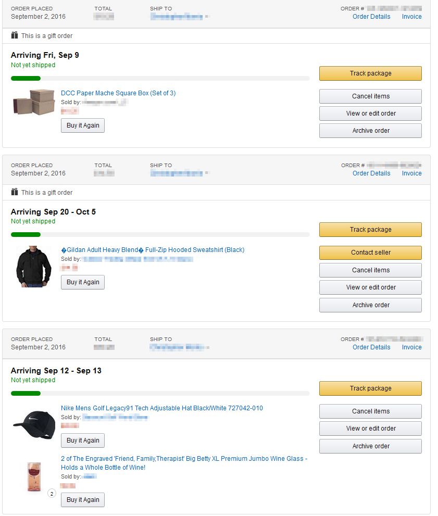Image resolution: width=438 pixels, height=516 pixels.
Task: Open the engraved wine glass product image
Action: pyautogui.click(x=35, y=476)
